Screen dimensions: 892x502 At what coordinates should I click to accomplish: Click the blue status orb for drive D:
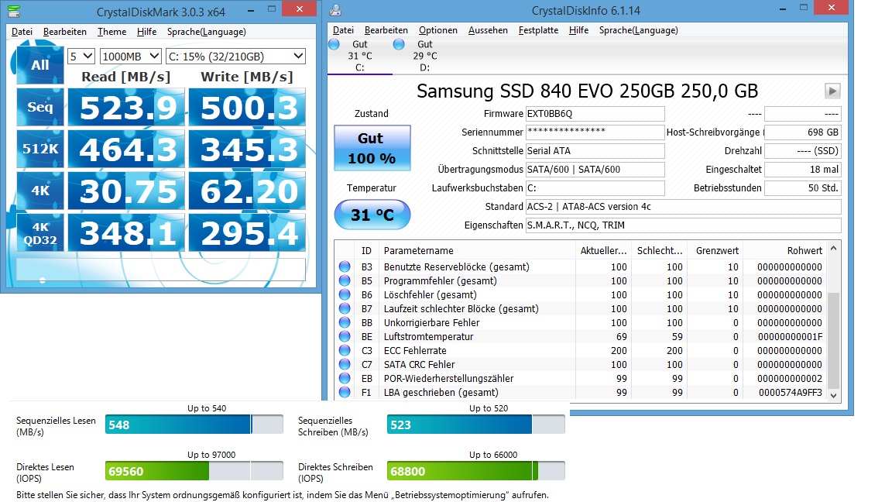[x=399, y=44]
